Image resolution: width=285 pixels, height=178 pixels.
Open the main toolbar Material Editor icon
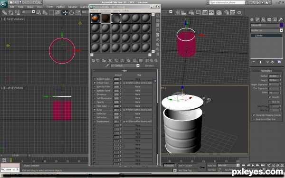[219, 12]
